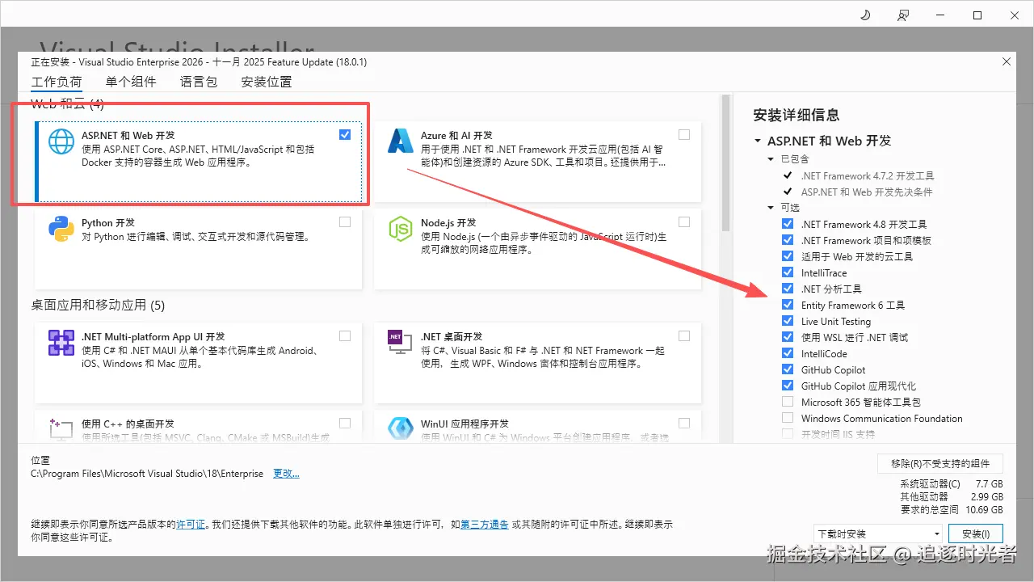Screen dimensions: 1034x582
Task: Click the dark mode moon icon
Action: click(x=865, y=15)
